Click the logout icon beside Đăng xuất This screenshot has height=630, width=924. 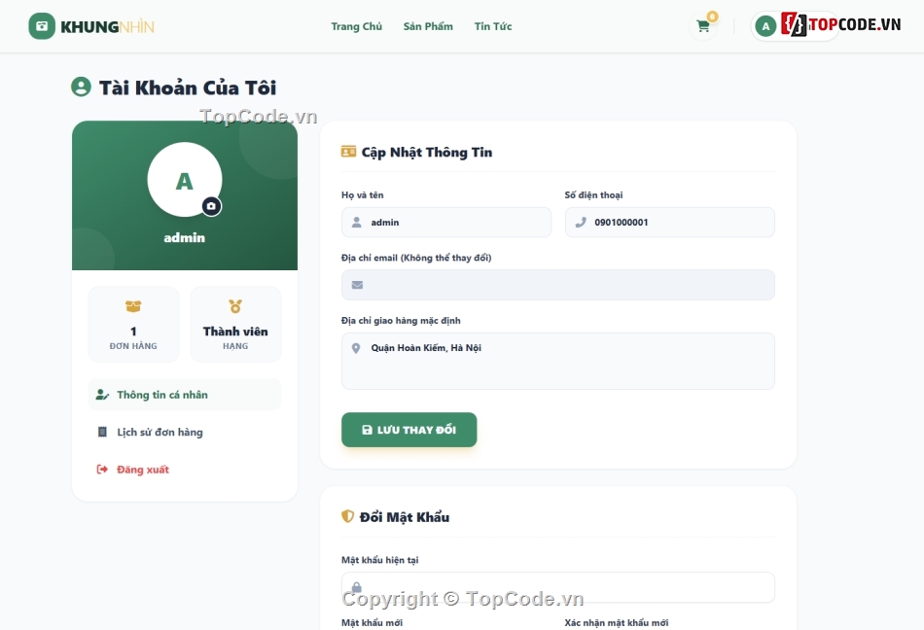click(x=102, y=470)
